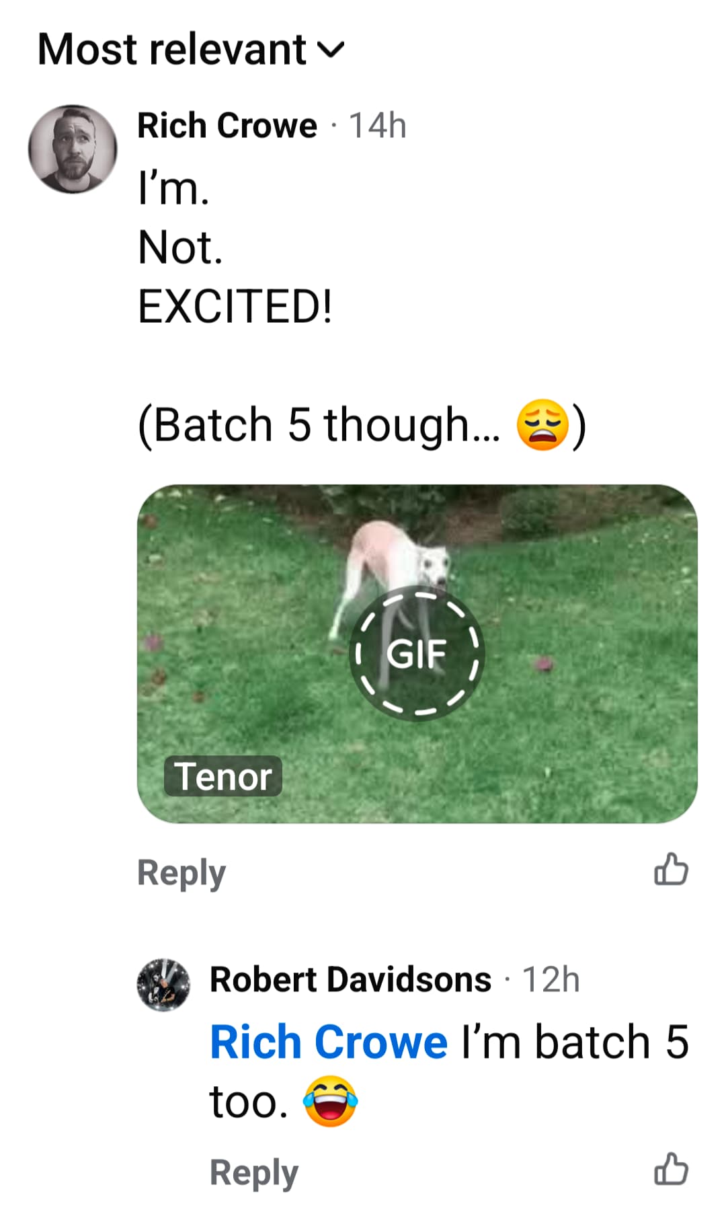
Task: Tap the laughing tears emoji in reply
Action: click(330, 1100)
